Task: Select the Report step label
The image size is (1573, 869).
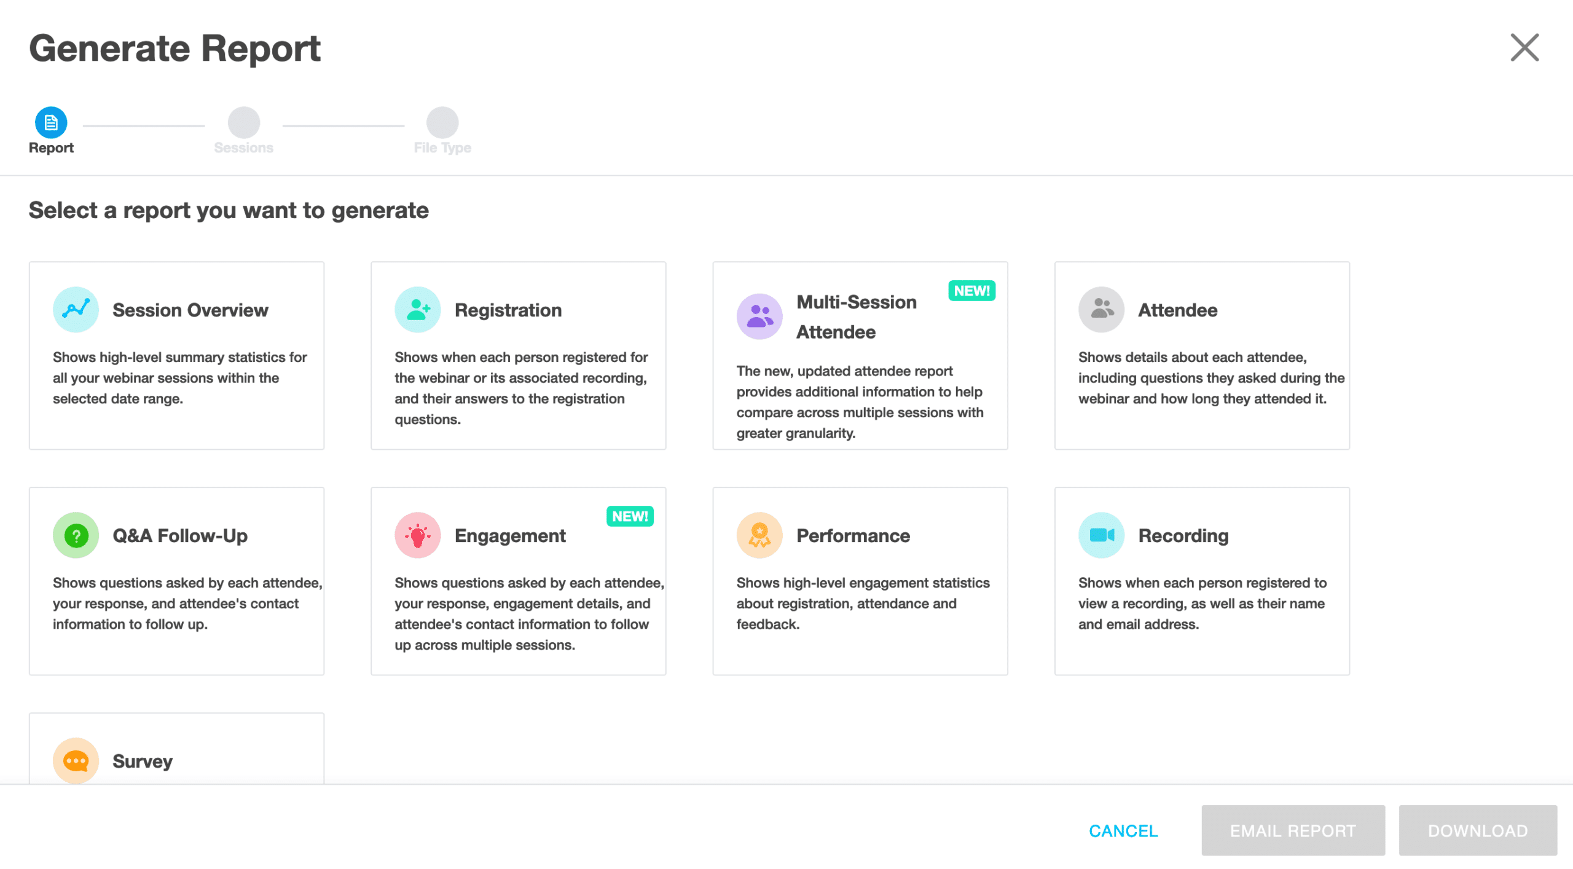Action: coord(51,147)
